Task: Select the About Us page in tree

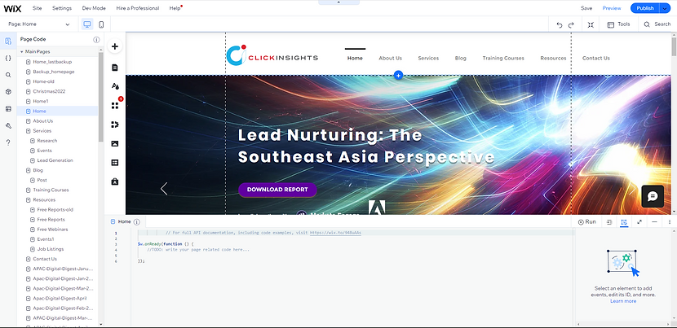Action: coord(42,121)
